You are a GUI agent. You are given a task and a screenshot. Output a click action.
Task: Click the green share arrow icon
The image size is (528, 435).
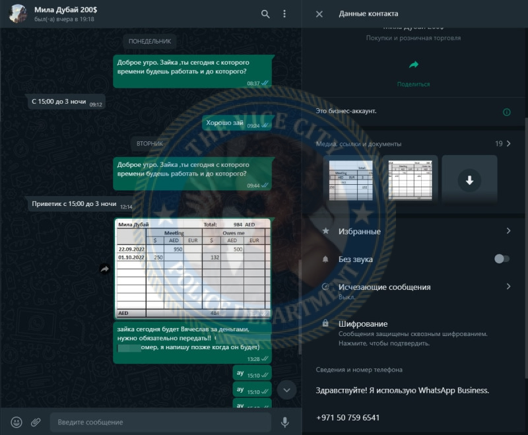[414, 64]
